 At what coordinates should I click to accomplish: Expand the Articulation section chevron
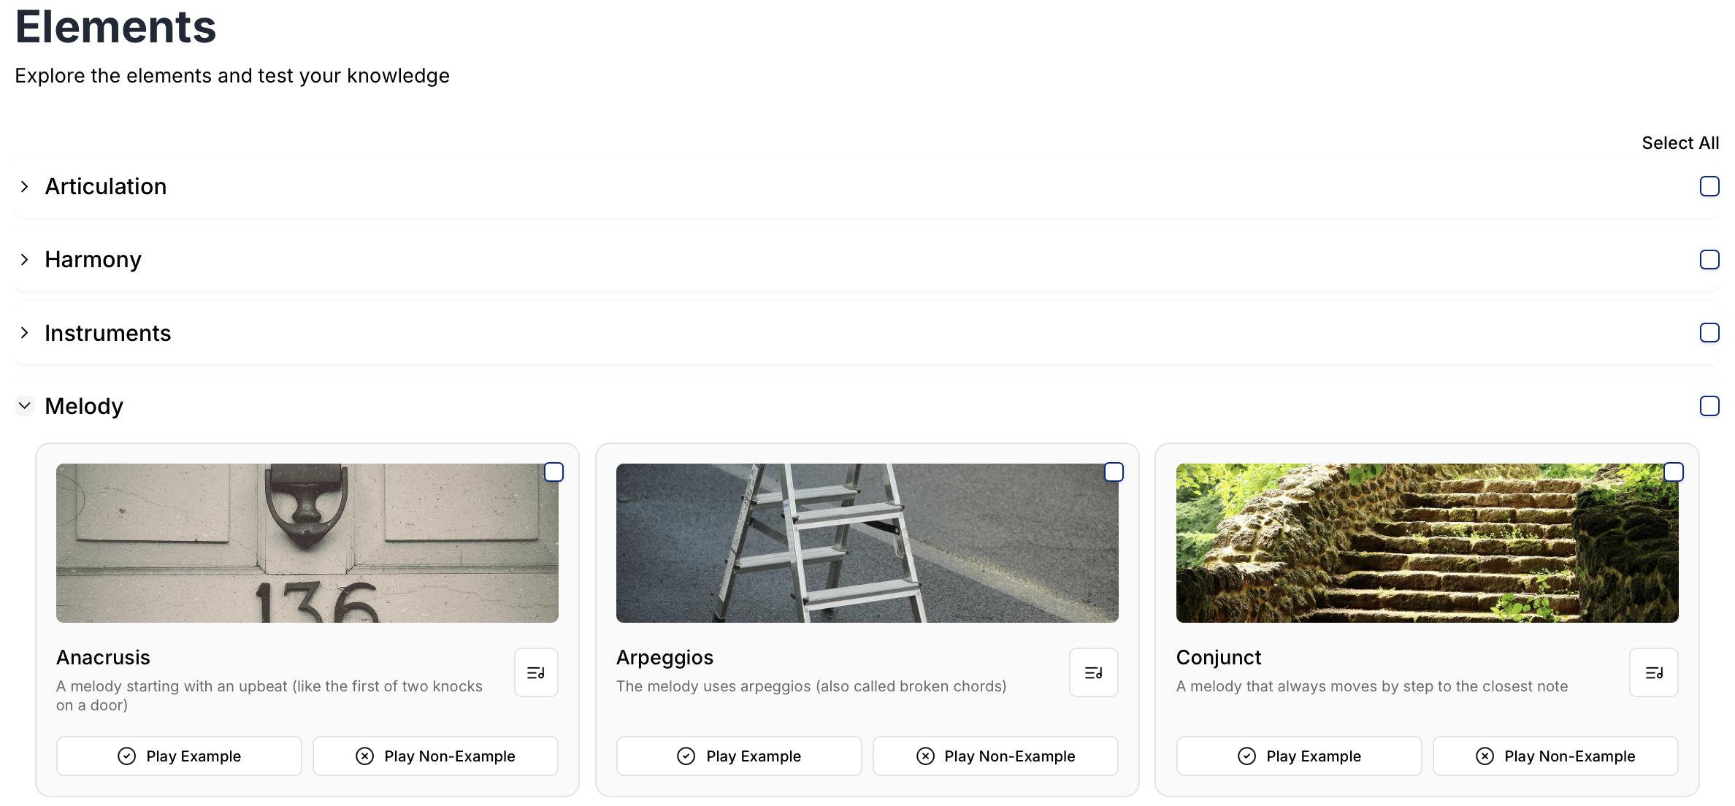click(25, 186)
